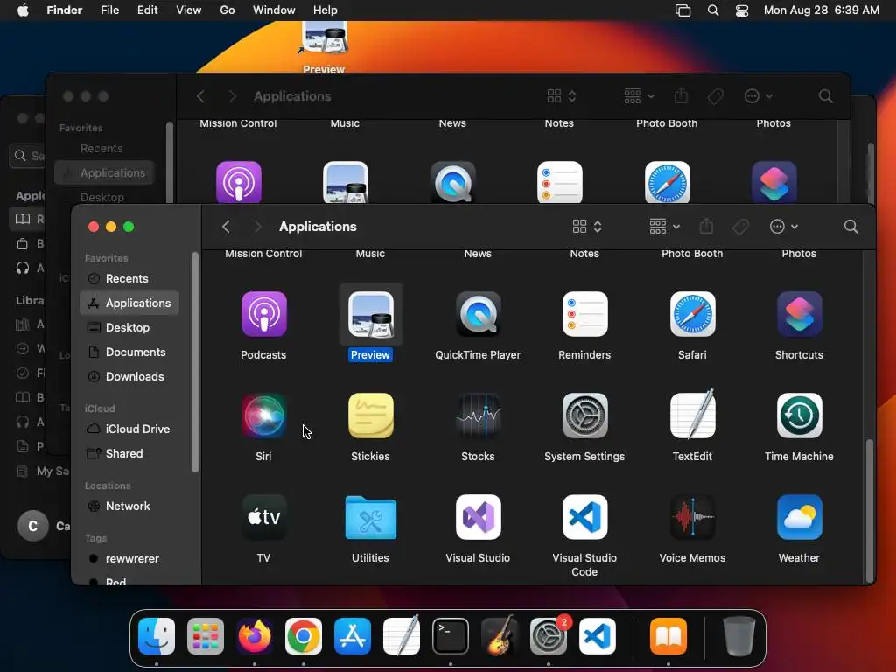Screen dimensions: 896x672
Task: Click the Preview shortcut on the desktop
Action: (324, 47)
